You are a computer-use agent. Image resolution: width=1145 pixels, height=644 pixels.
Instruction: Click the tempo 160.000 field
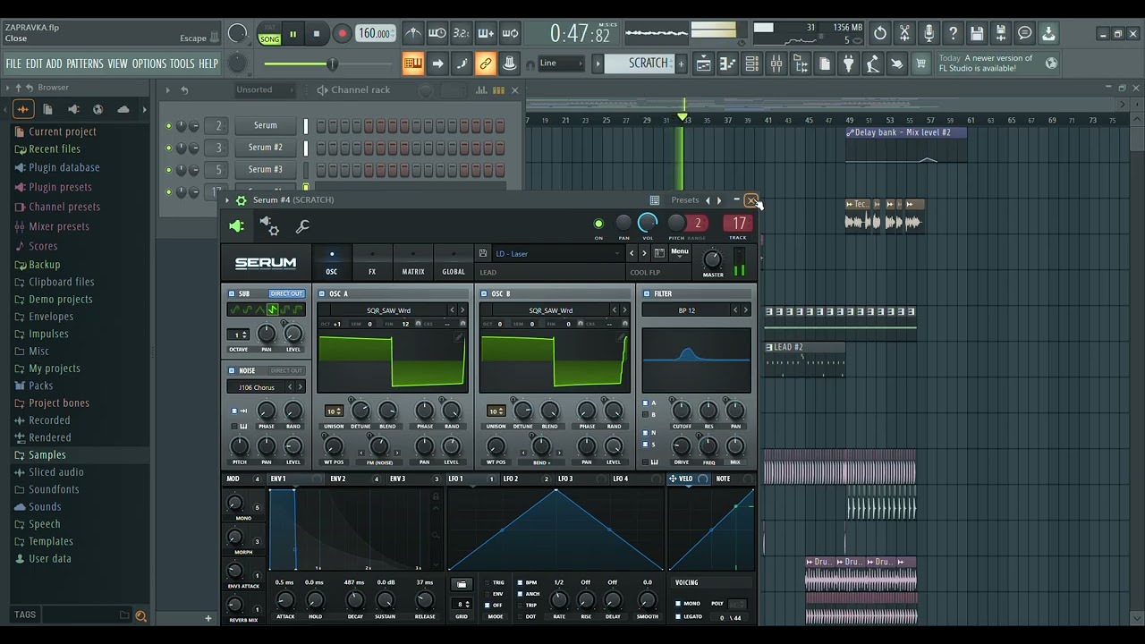(x=375, y=34)
